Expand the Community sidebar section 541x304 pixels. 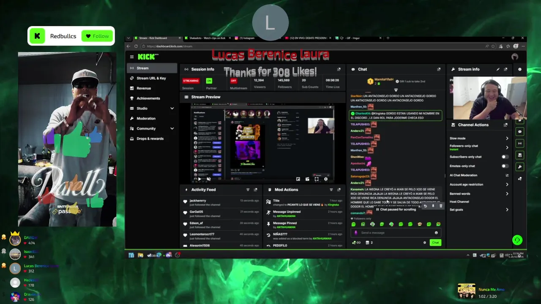[x=172, y=128]
